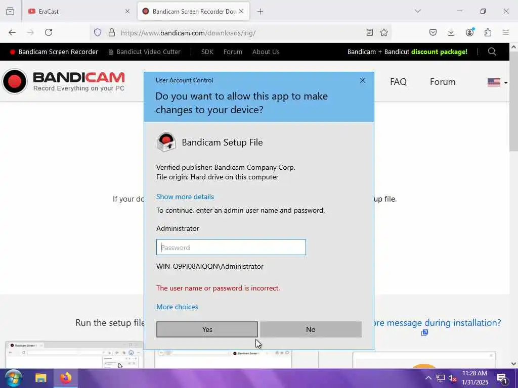
Task: Open More choices link
Action: tap(177, 307)
